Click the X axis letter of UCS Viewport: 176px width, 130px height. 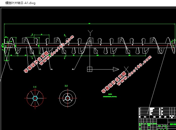(126, 70)
